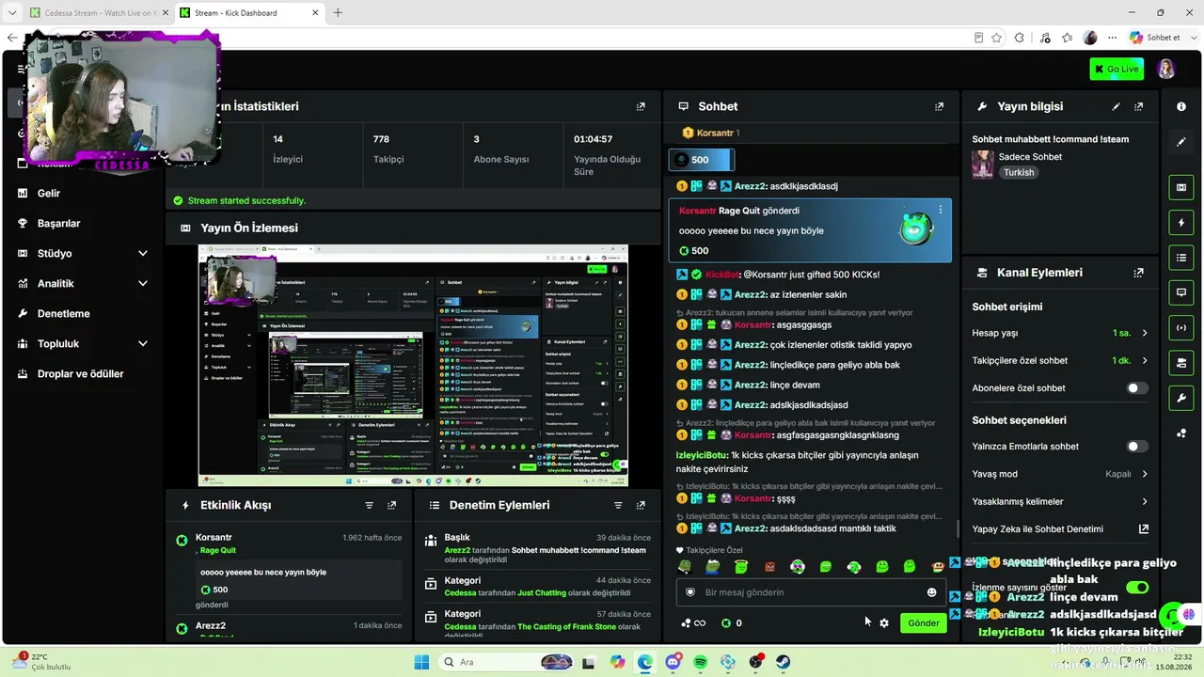Screen dimensions: 1204x677
Task: Open Sadece Sohbet category link
Action: click(x=1030, y=157)
